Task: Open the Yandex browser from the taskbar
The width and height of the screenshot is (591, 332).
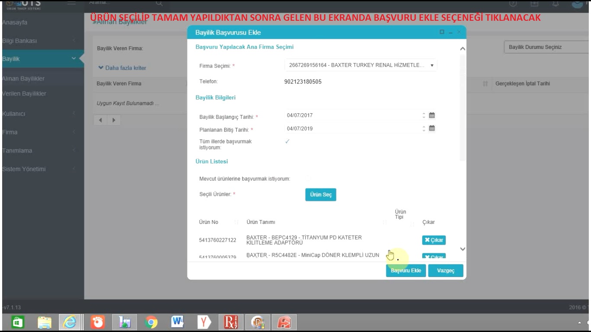Action: [x=204, y=322]
